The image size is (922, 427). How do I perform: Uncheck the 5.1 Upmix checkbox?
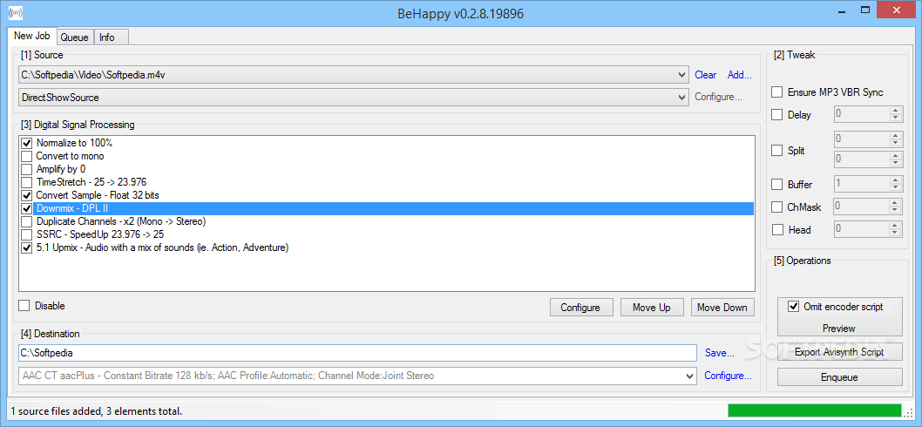(26, 247)
